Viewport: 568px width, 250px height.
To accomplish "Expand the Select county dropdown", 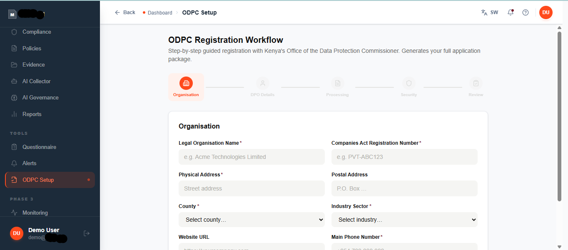I will 252,220.
